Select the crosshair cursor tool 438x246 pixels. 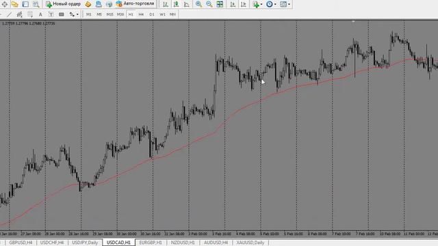tap(5, 4)
